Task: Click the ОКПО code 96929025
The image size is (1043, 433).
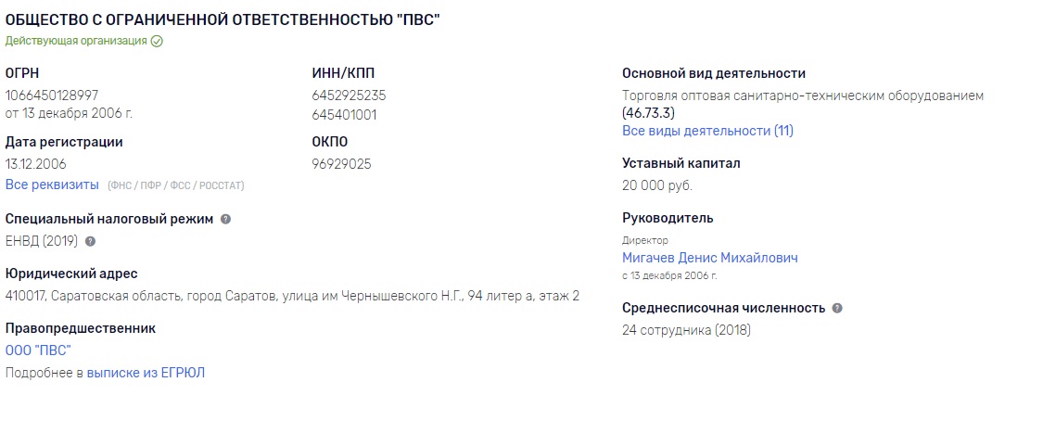Action: click(x=341, y=163)
